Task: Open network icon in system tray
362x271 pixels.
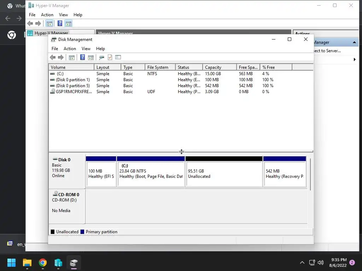Action: pyautogui.click(x=312, y=263)
